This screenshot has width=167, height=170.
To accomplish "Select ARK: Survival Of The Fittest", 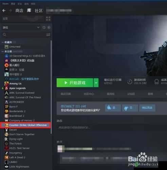I will [25, 98].
